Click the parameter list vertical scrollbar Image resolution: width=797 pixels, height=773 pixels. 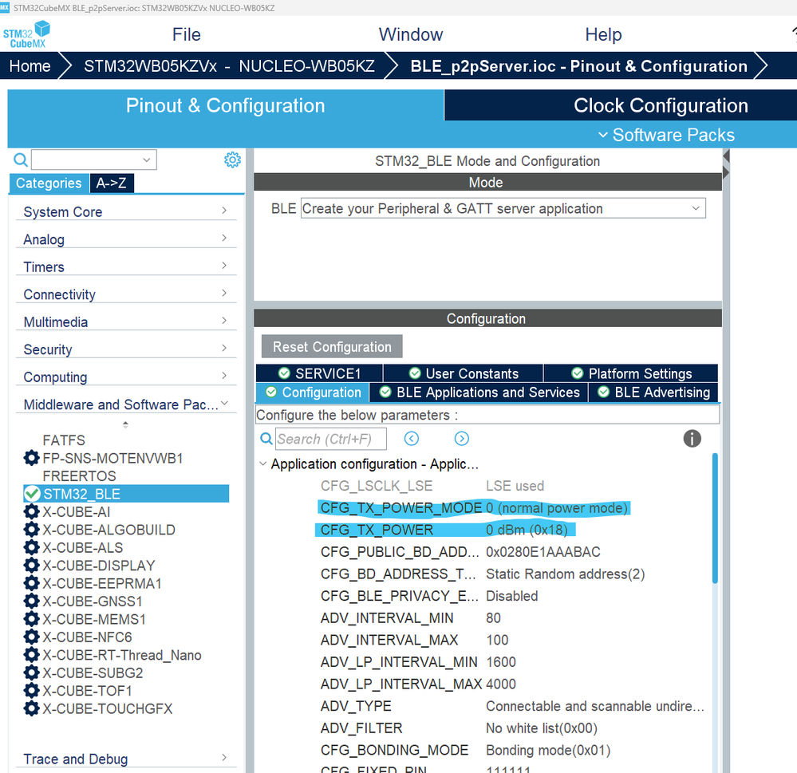pyautogui.click(x=715, y=518)
